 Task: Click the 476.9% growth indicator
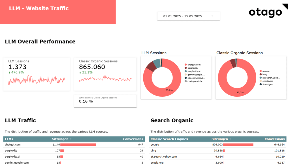[x=16, y=72]
